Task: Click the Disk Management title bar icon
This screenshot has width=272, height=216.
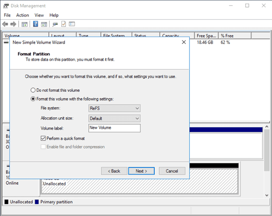Action: [x=6, y=6]
